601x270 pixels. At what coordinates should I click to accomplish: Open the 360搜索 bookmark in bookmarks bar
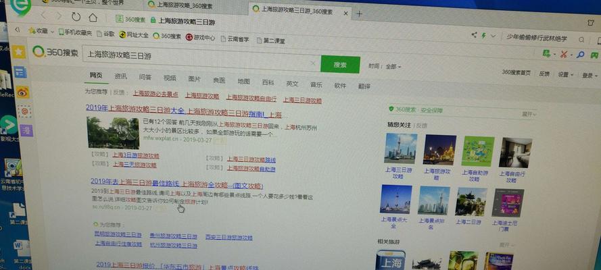(167, 36)
